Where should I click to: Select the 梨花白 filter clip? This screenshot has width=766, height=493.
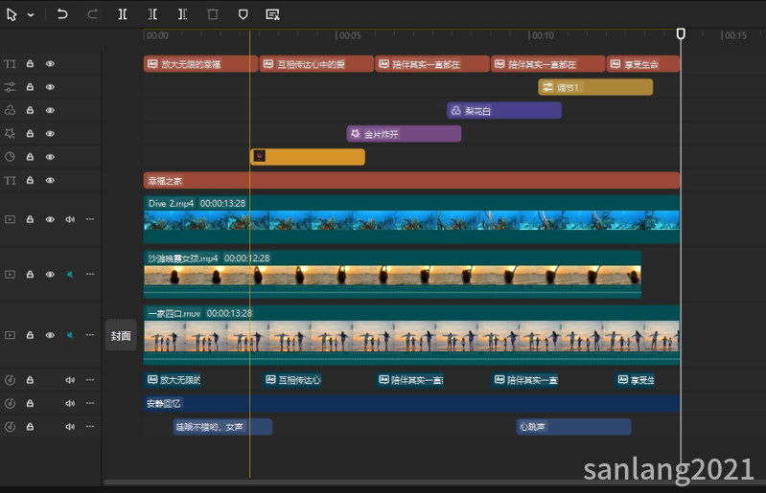pos(504,111)
